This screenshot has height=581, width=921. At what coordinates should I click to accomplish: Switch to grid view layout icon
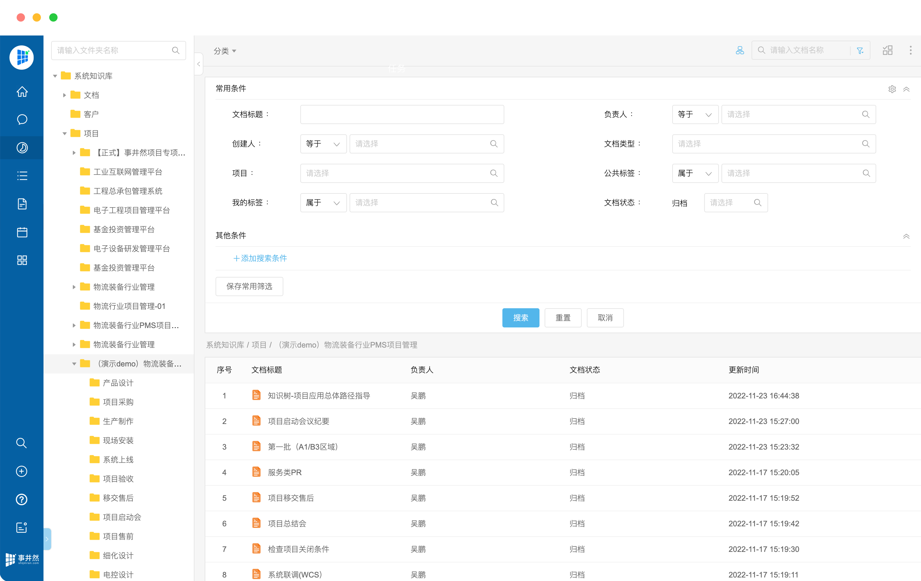(887, 51)
